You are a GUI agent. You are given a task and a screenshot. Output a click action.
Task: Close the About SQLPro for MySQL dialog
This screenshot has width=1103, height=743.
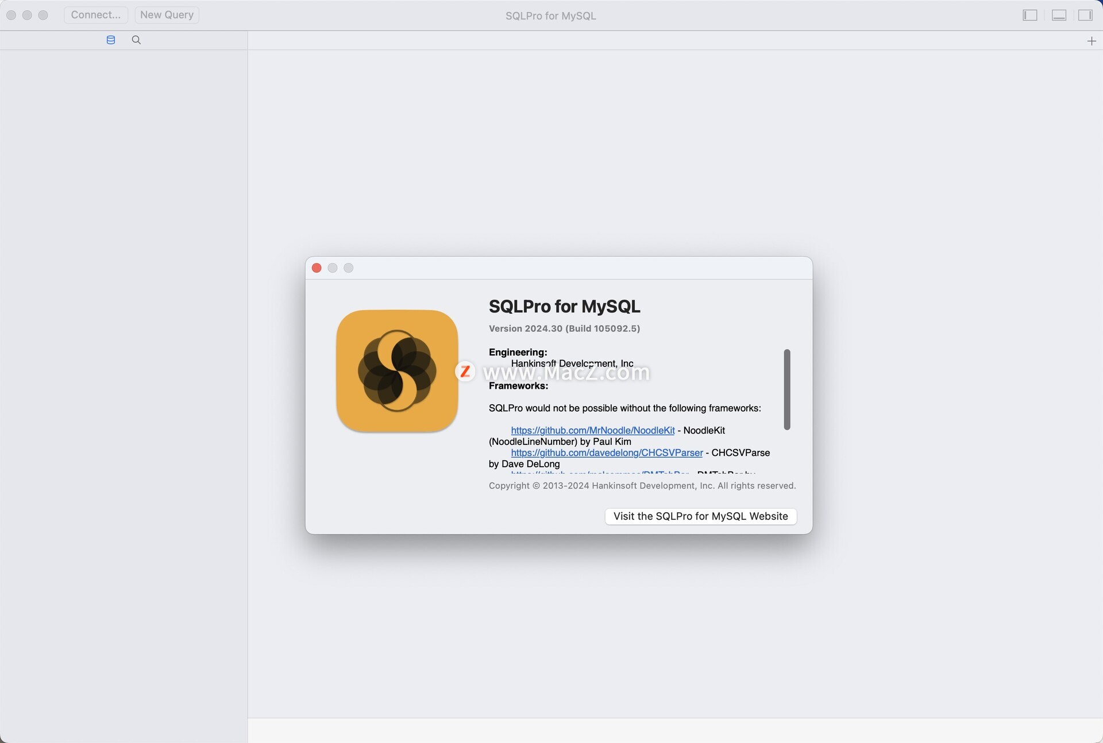[317, 268]
